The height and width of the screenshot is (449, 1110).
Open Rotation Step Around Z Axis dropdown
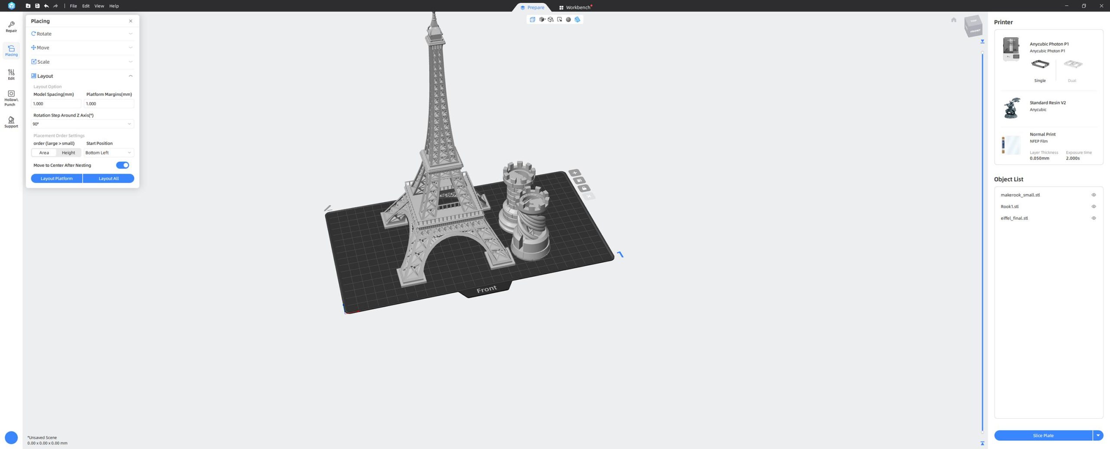(x=82, y=124)
